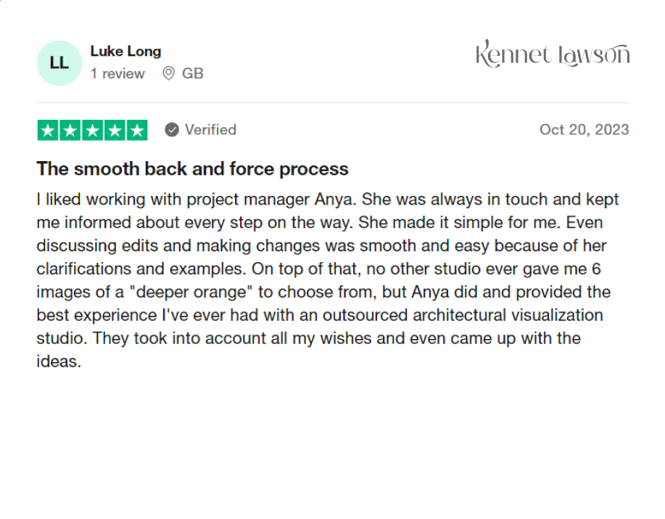Click the third green rating star

click(92, 131)
